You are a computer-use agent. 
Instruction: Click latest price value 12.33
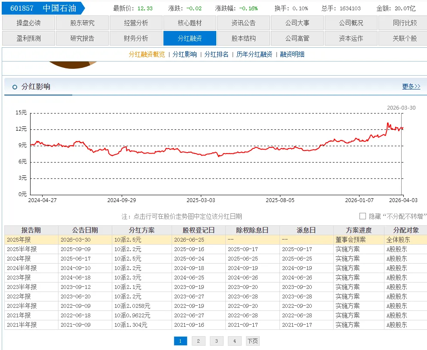coord(145,9)
